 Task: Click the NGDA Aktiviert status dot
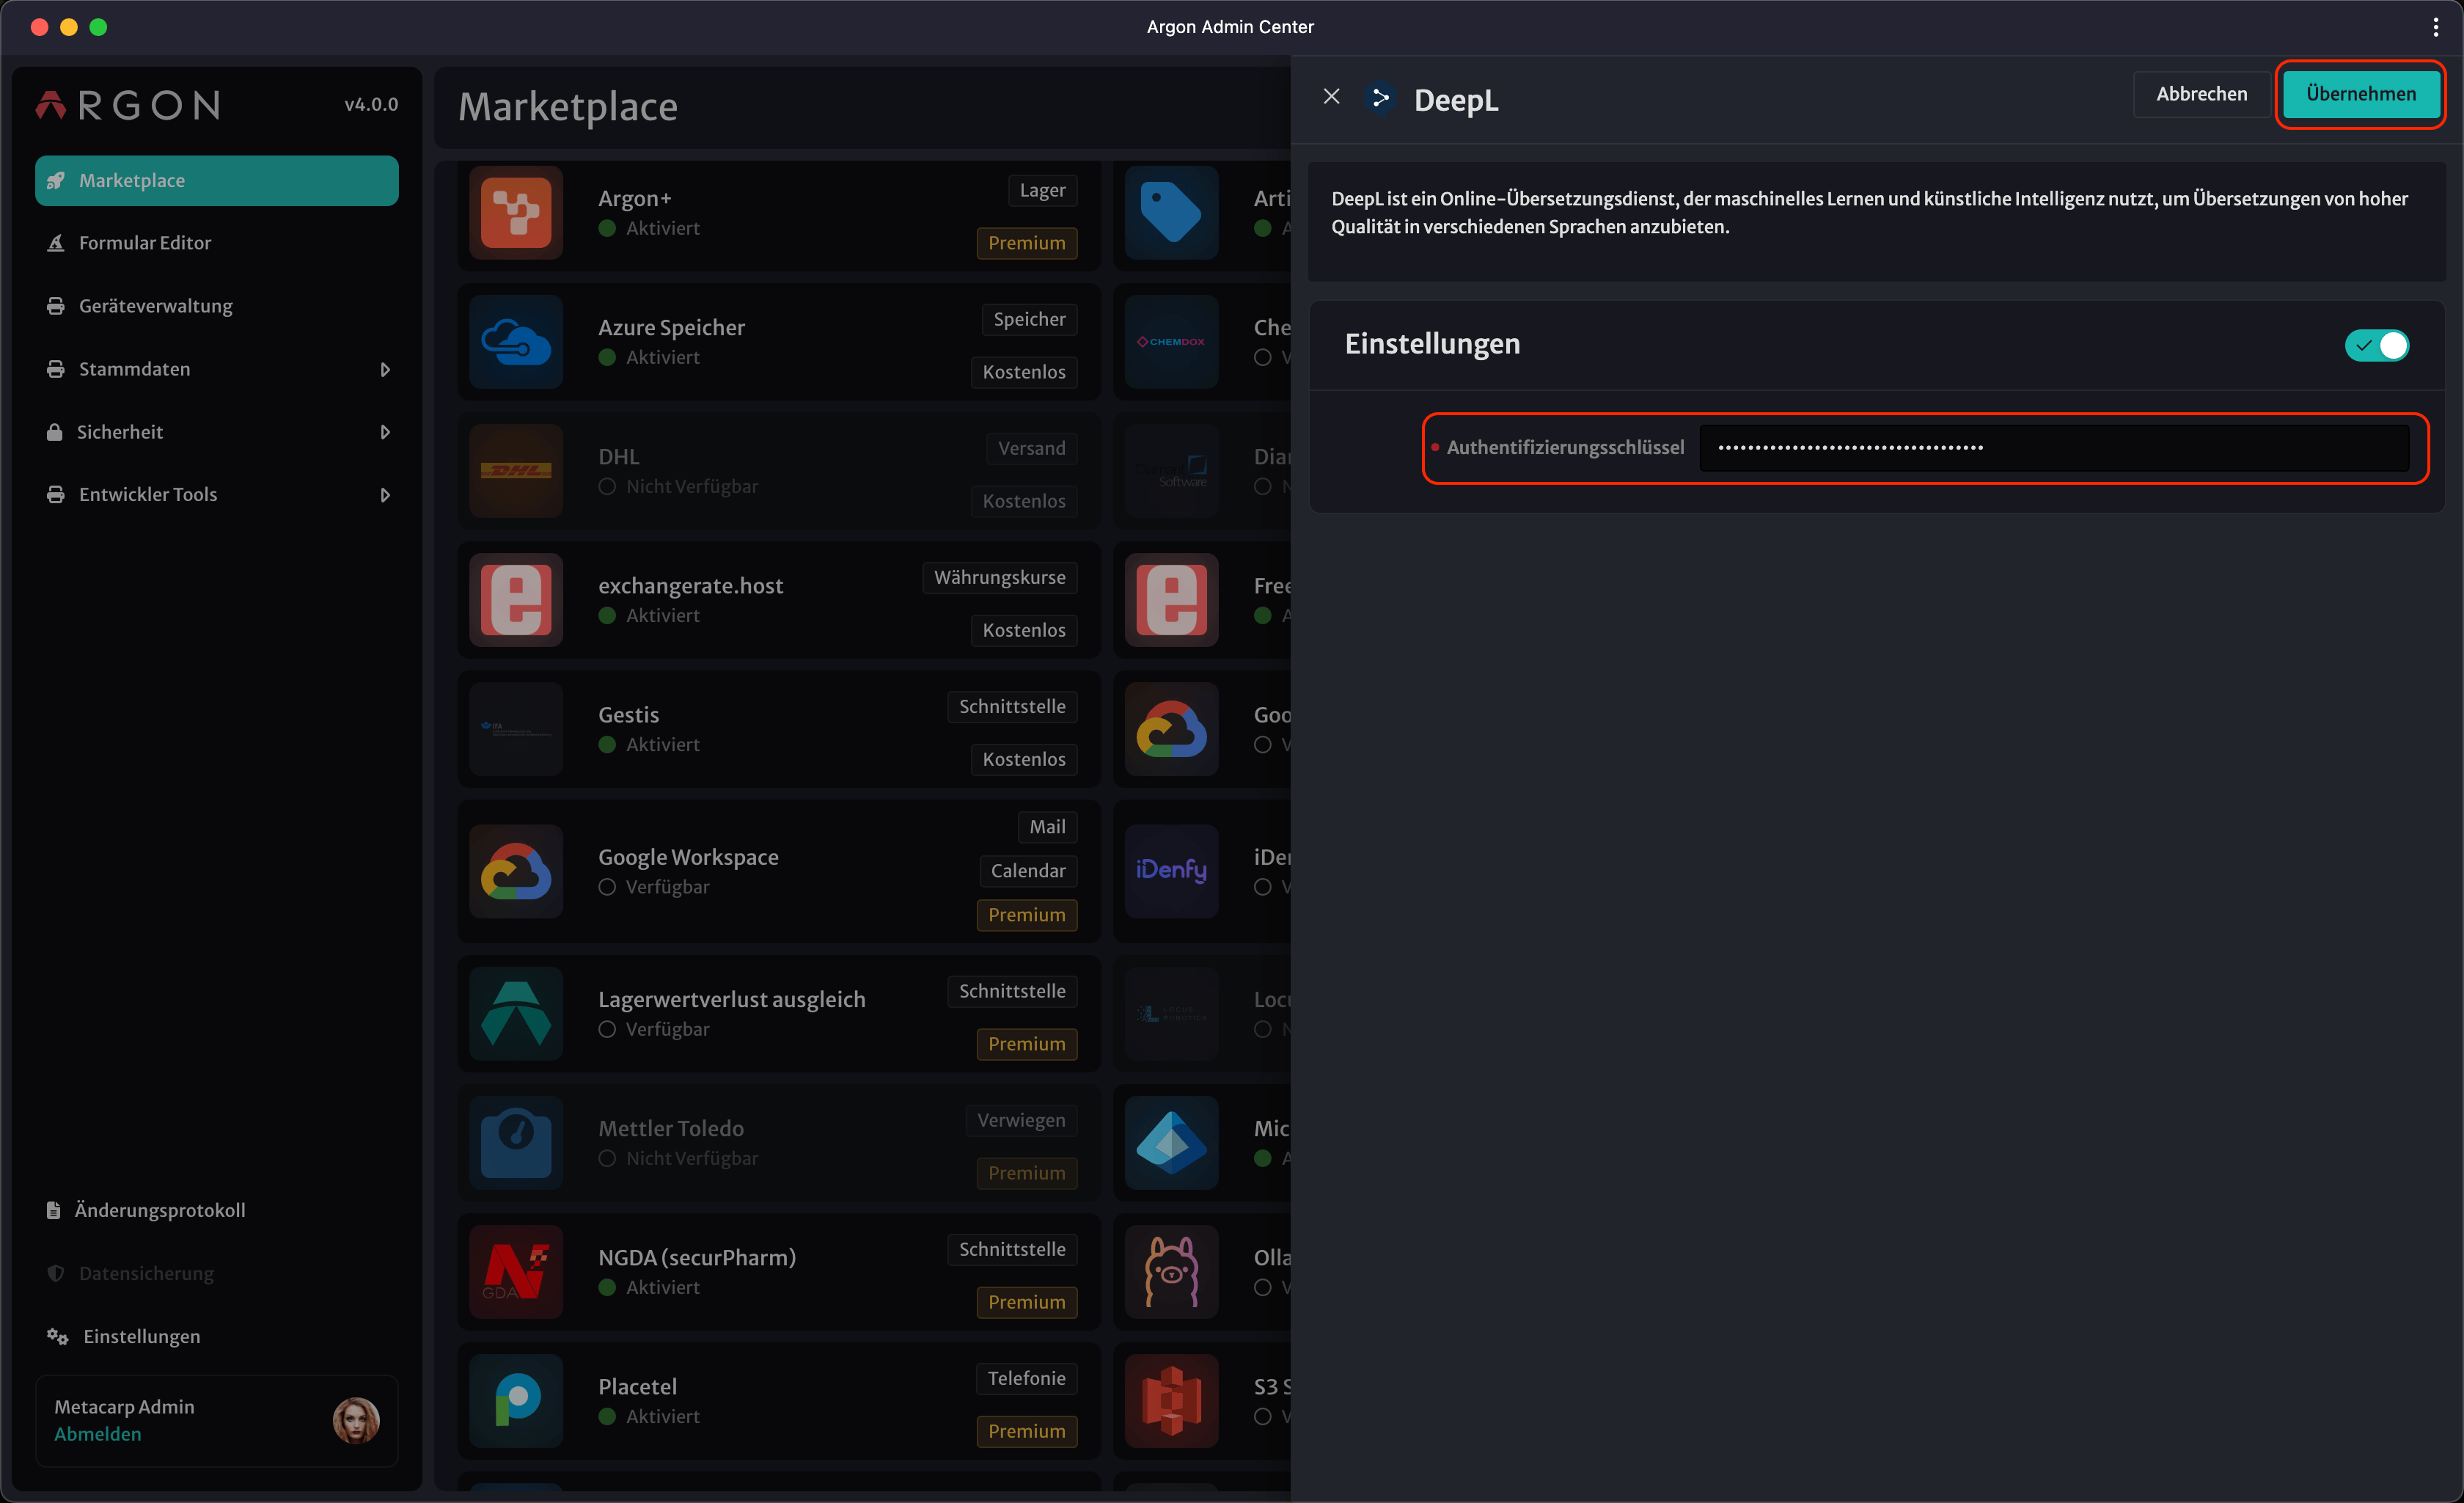tap(607, 1287)
